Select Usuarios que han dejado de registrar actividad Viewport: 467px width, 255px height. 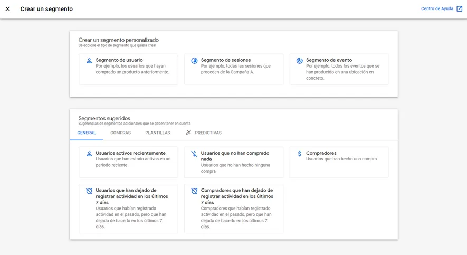[128, 209]
